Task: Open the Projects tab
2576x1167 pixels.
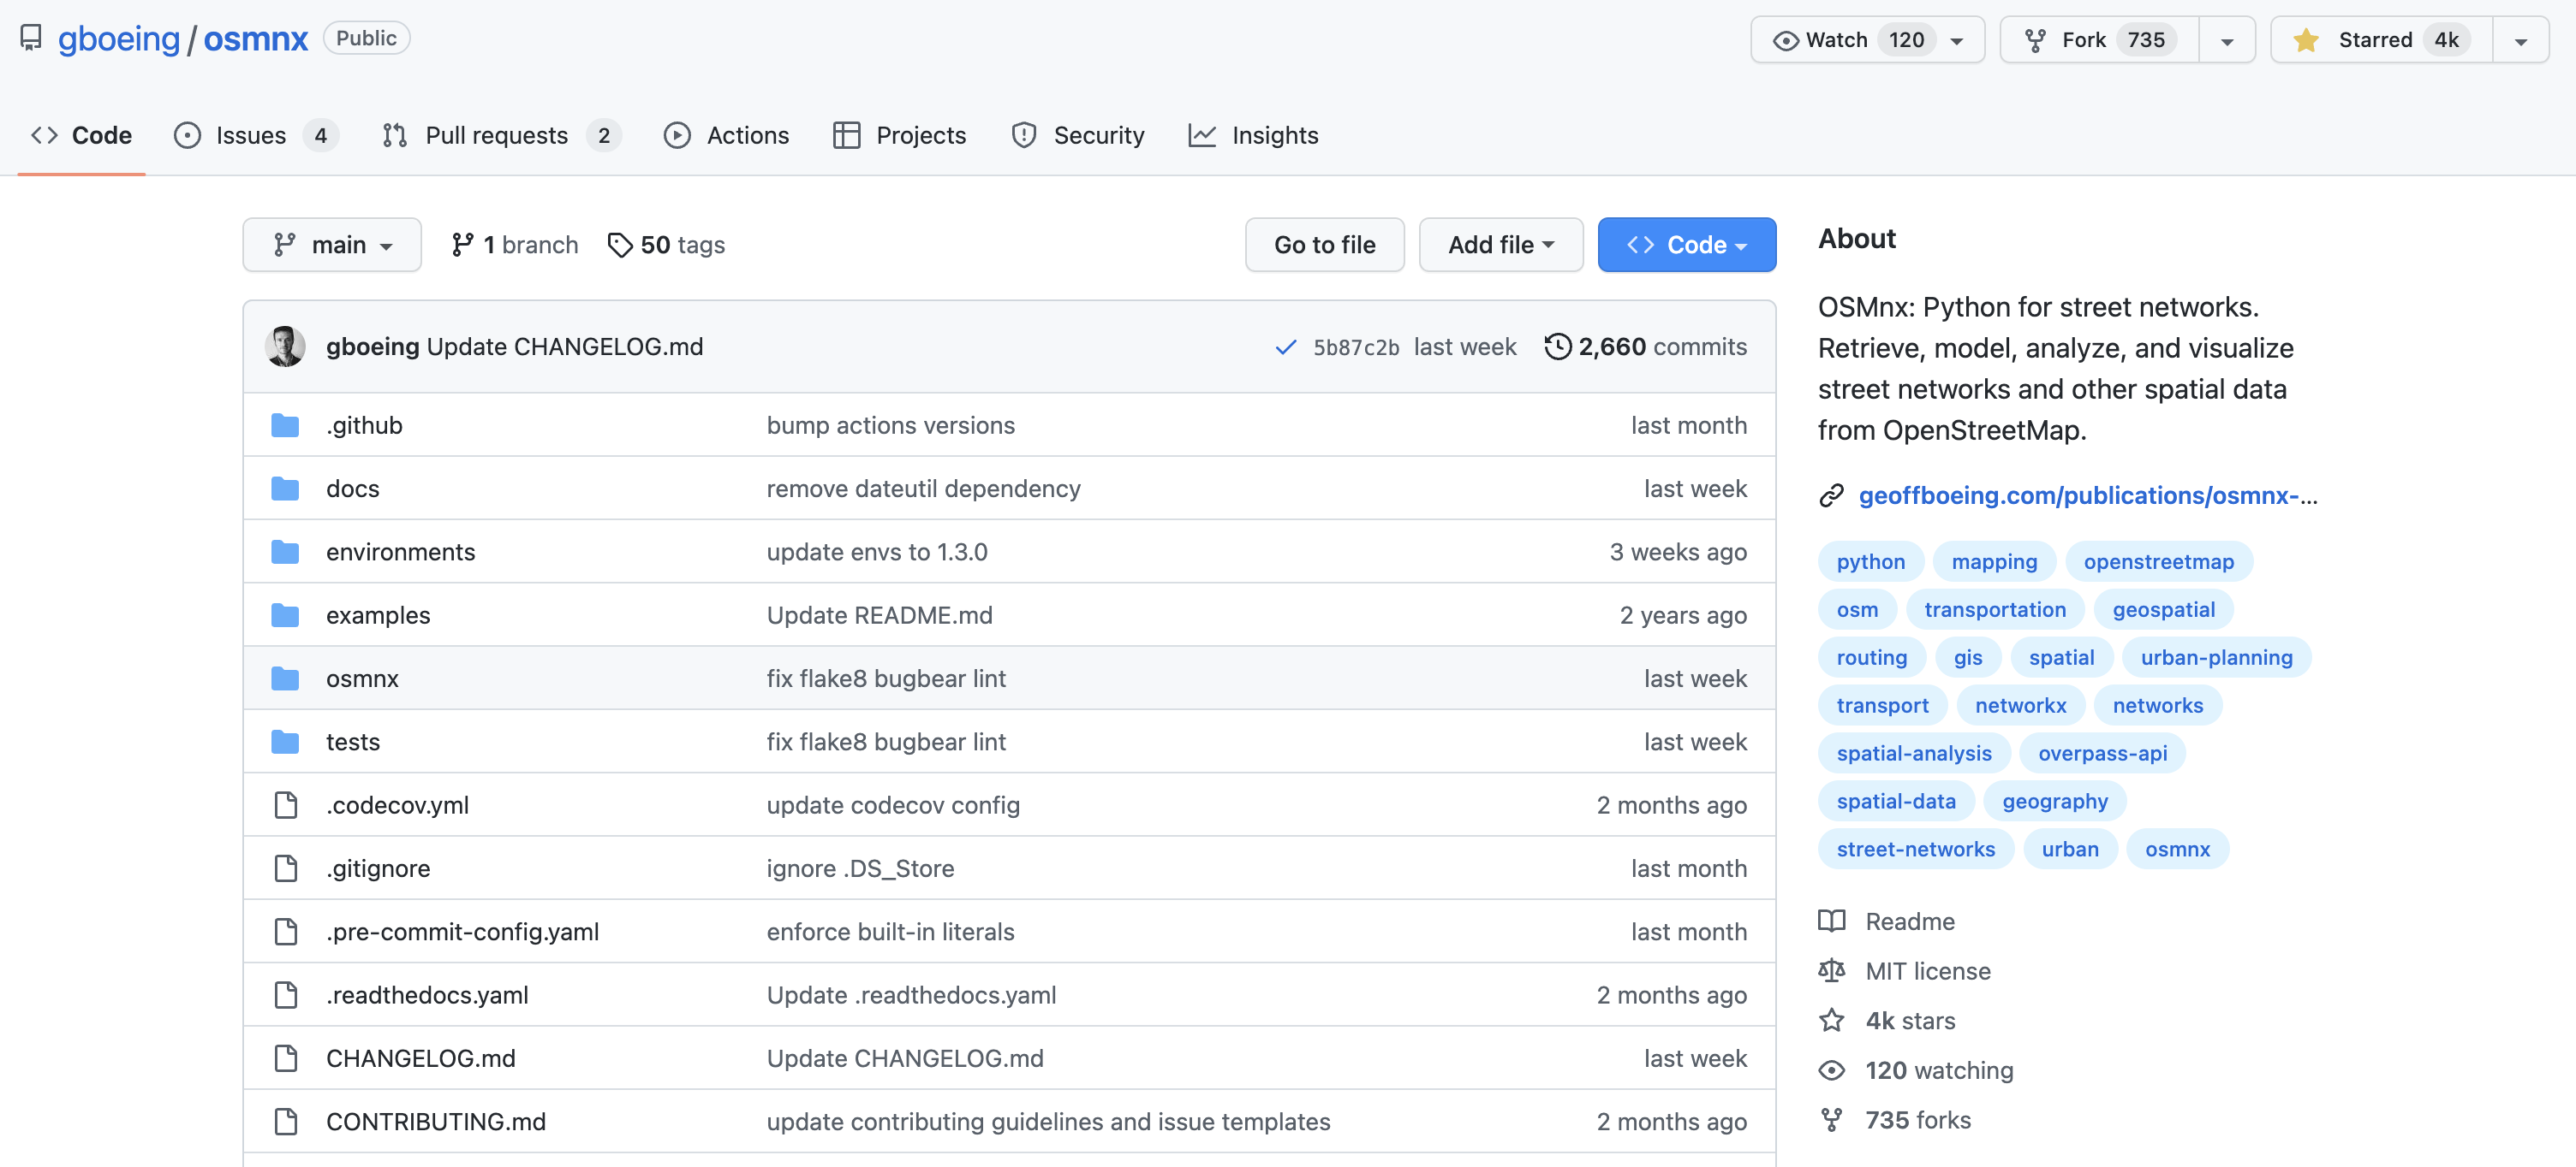Action: 899,135
